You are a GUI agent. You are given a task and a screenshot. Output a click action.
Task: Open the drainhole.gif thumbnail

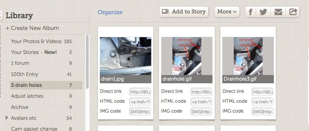point(187,56)
